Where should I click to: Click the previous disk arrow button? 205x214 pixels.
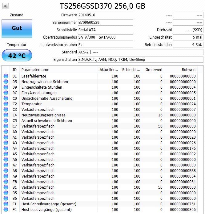(x=6, y=6)
